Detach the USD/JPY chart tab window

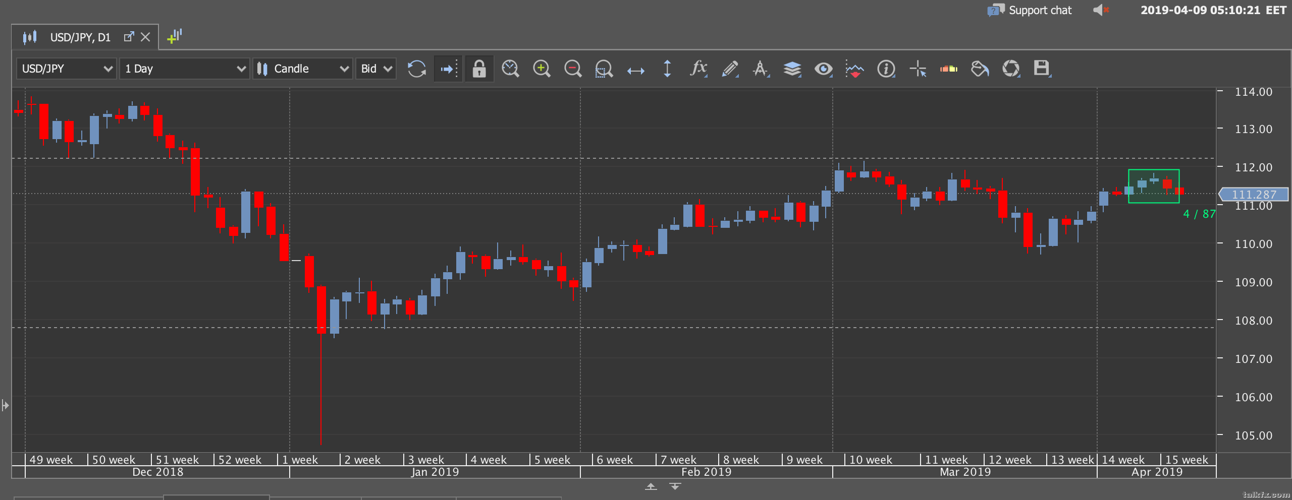pos(129,37)
